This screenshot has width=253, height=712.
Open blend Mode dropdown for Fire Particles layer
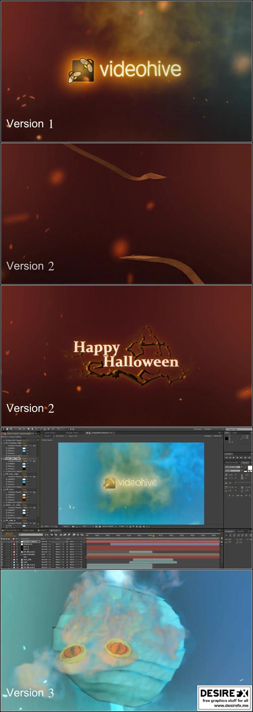[x=46, y=554]
